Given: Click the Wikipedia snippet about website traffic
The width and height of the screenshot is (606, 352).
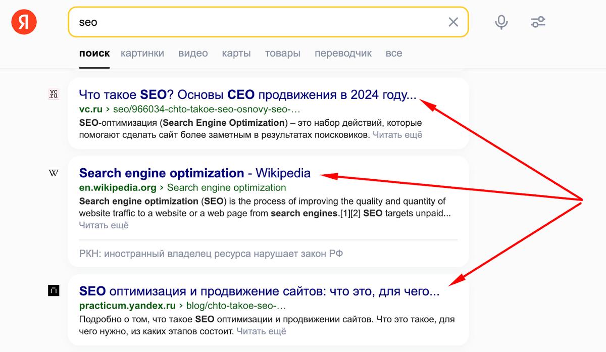Looking at the screenshot, I should coord(265,207).
